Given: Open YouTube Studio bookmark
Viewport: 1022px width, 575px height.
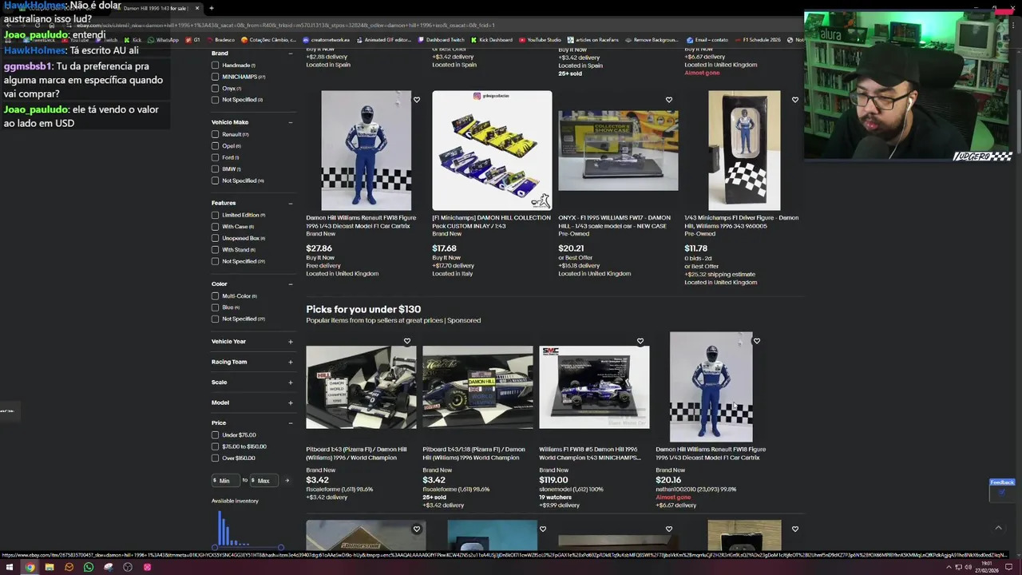Looking at the screenshot, I should coord(540,40).
